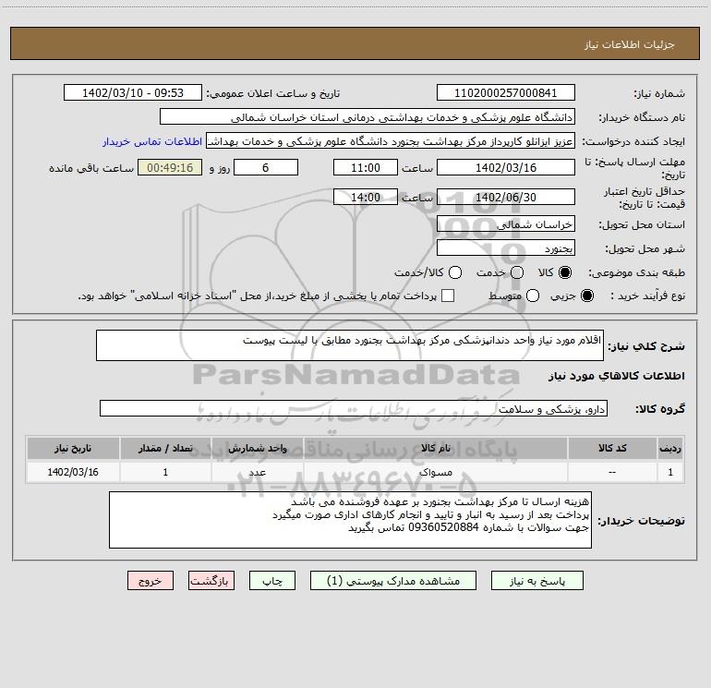Screen dimensions: 711x688
Task: Click the remaining days field showing 6
Action: coord(266,167)
